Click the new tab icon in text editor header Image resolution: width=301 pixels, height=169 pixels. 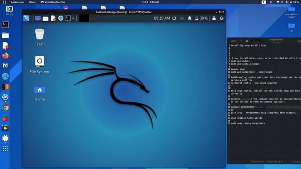(x=246, y=41)
